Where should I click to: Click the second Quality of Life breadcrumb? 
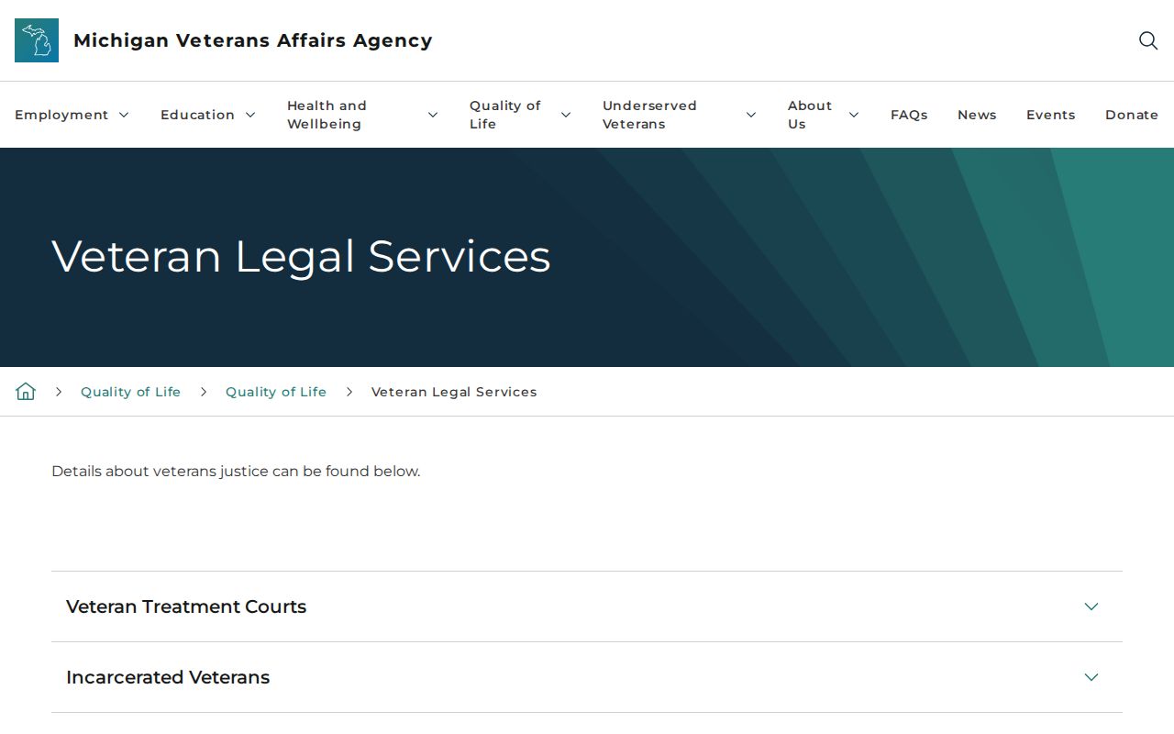(x=276, y=392)
